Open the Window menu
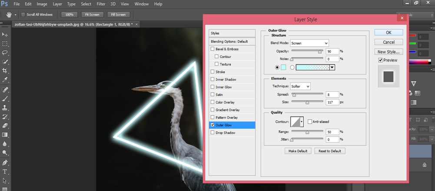The height and width of the screenshot is (191, 435). tap(142, 4)
